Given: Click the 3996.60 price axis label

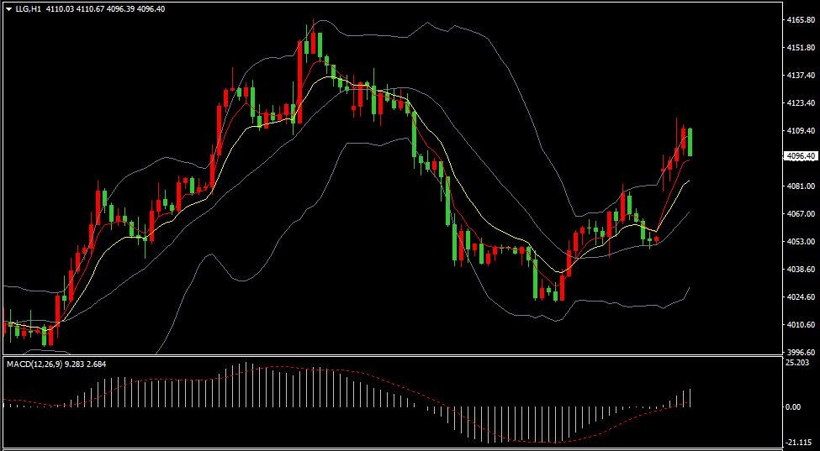Looking at the screenshot, I should coord(801,351).
